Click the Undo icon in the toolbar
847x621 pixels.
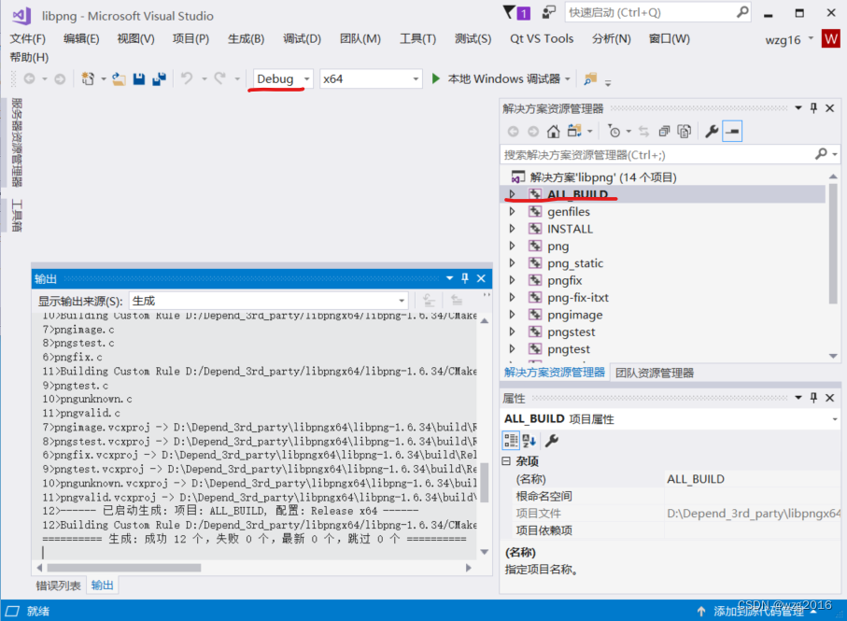click(x=189, y=78)
